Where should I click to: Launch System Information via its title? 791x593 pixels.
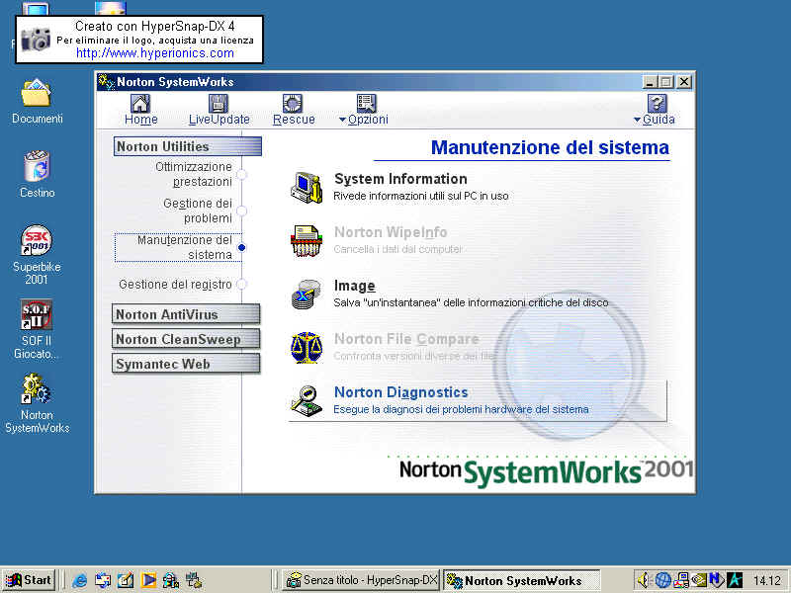tap(400, 179)
